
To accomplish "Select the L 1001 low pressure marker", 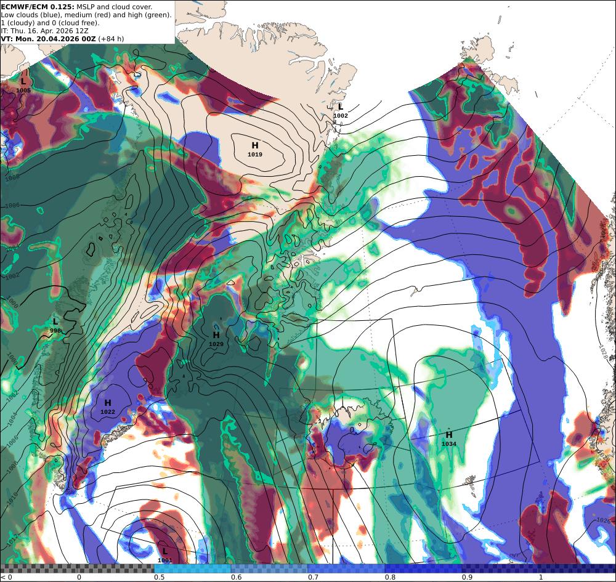I will coord(165,555).
